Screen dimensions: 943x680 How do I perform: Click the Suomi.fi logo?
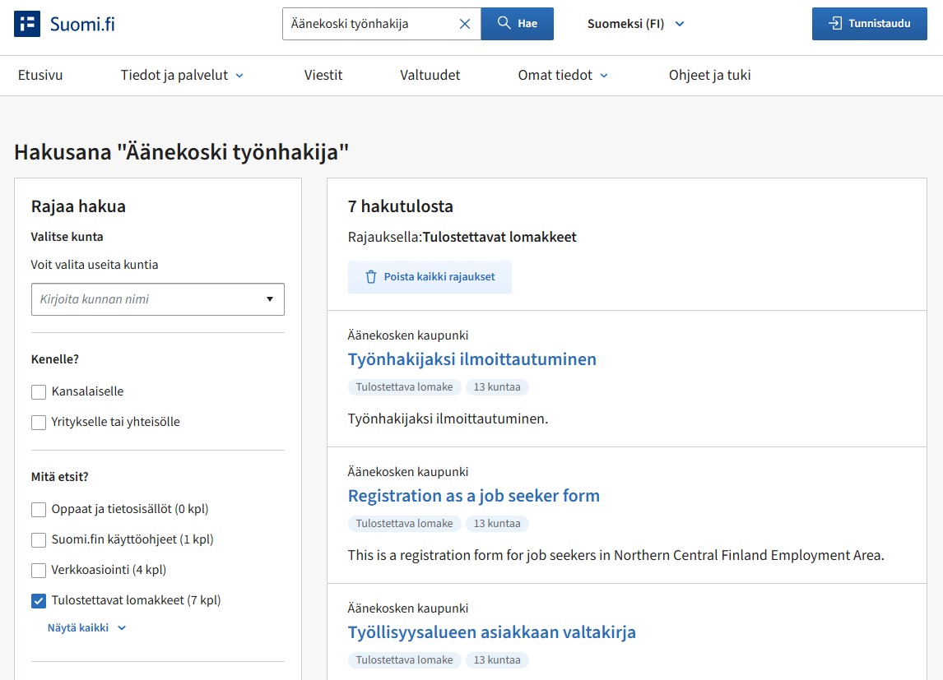64,24
